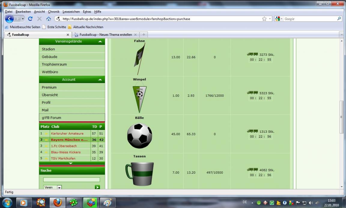This screenshot has height=208, width=346.
Task: Open a new tab with plus button
Action: (x=144, y=35)
